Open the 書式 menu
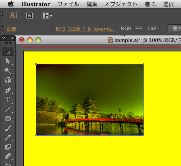This screenshot has height=166, width=181. click(150, 4)
